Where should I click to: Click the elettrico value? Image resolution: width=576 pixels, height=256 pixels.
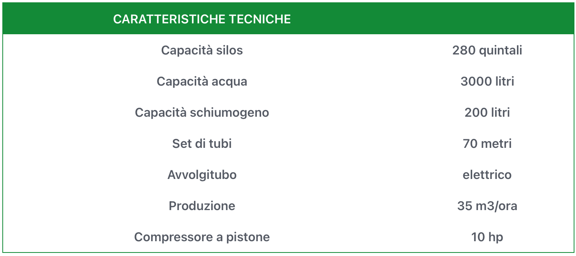click(x=487, y=175)
